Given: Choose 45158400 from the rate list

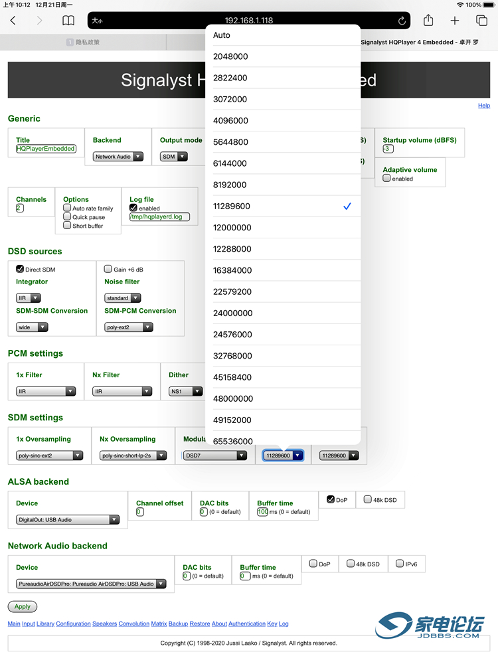Looking at the screenshot, I should [x=283, y=377].
